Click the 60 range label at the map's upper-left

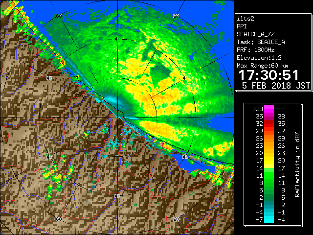[59, 16]
